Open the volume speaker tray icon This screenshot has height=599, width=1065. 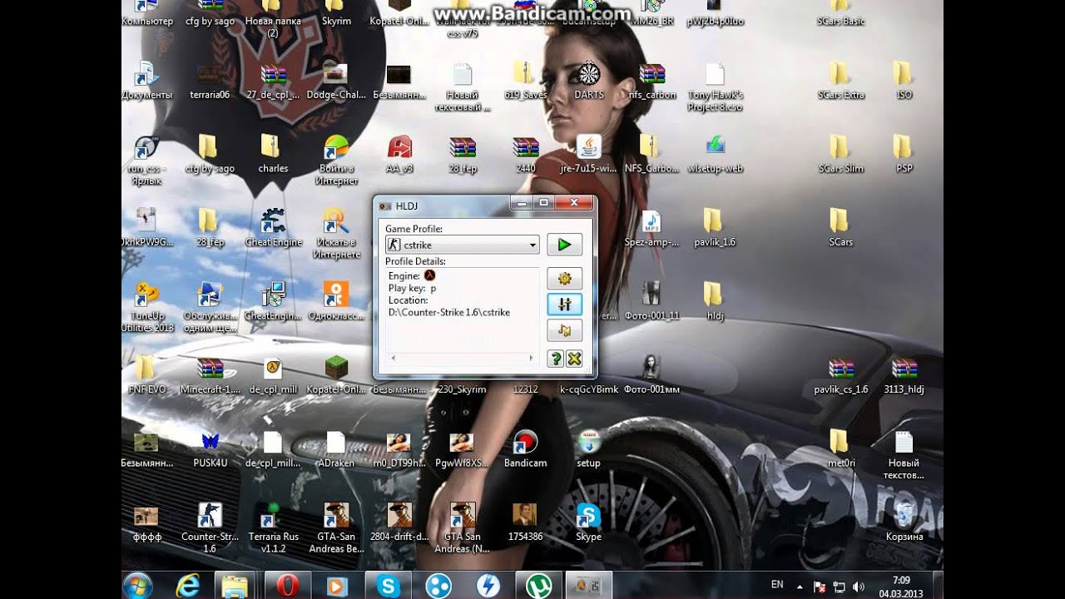point(858,587)
